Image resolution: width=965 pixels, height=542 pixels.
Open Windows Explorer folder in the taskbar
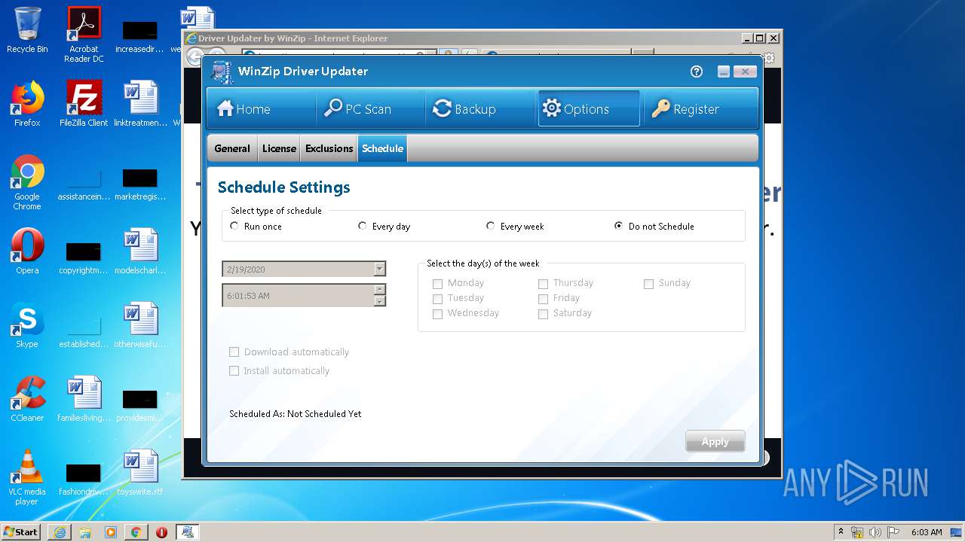coord(85,532)
